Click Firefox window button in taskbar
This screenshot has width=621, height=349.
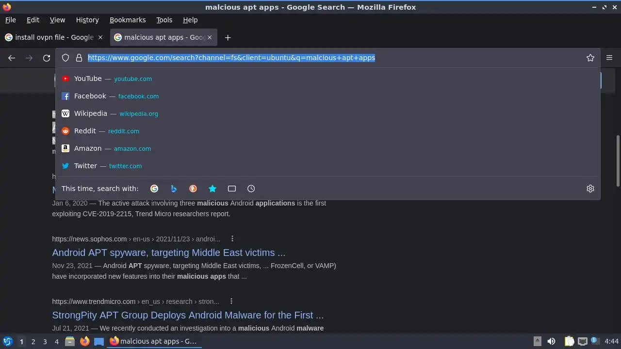pyautogui.click(x=154, y=341)
